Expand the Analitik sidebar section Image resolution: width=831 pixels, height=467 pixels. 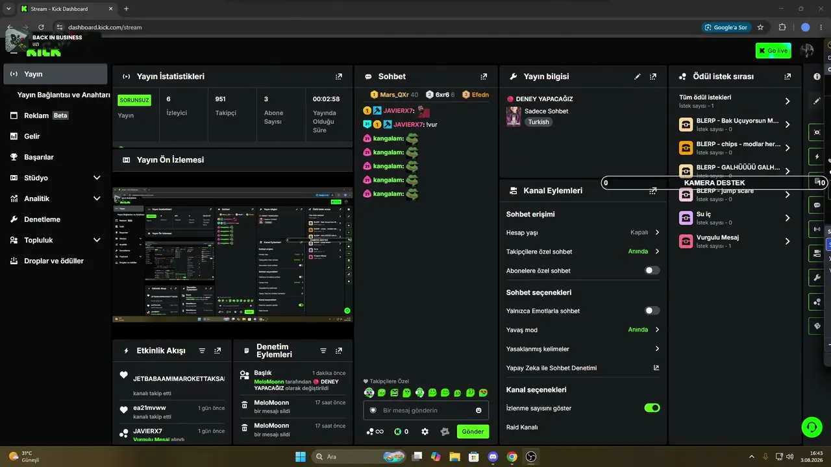click(x=97, y=198)
